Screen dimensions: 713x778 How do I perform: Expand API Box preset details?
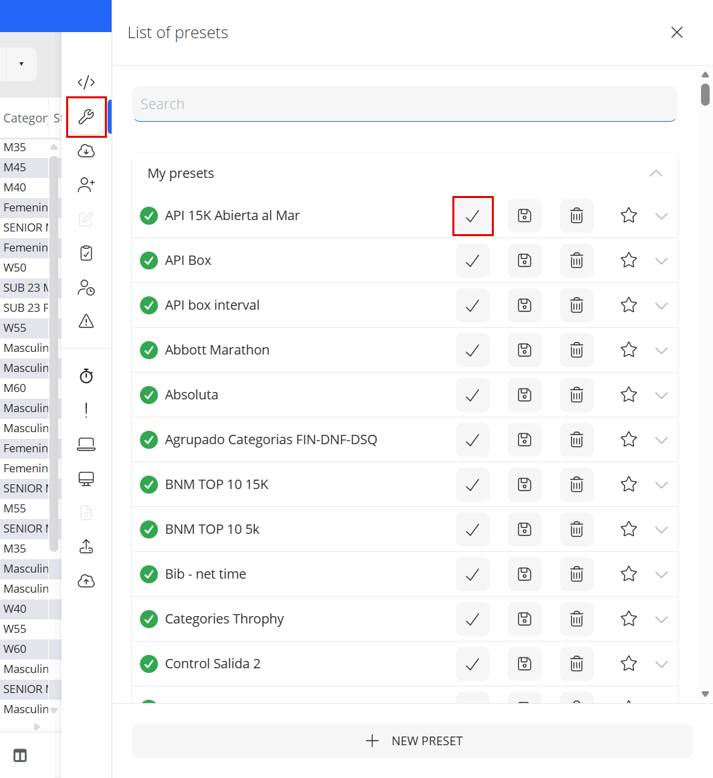pyautogui.click(x=662, y=261)
